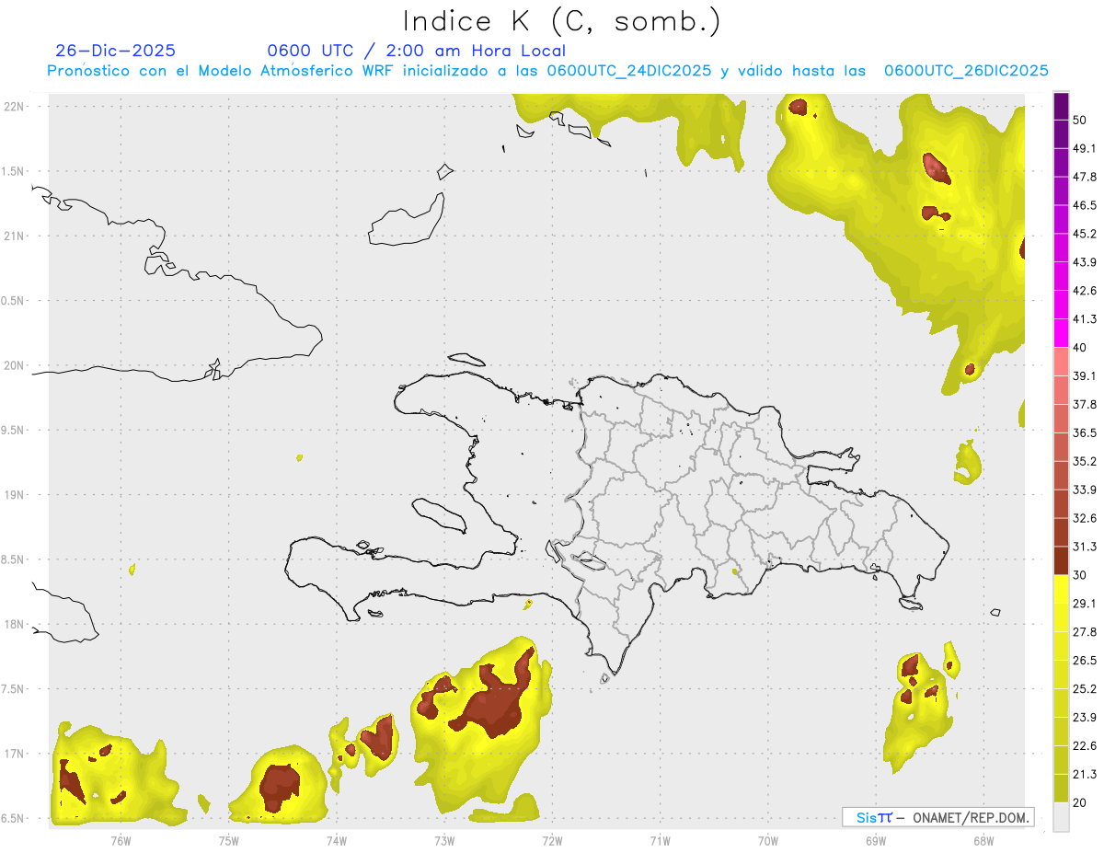The width and height of the screenshot is (1104, 853).
Task: Pick the salmon swatch between 39.1 and 40
Action: pos(1061,362)
